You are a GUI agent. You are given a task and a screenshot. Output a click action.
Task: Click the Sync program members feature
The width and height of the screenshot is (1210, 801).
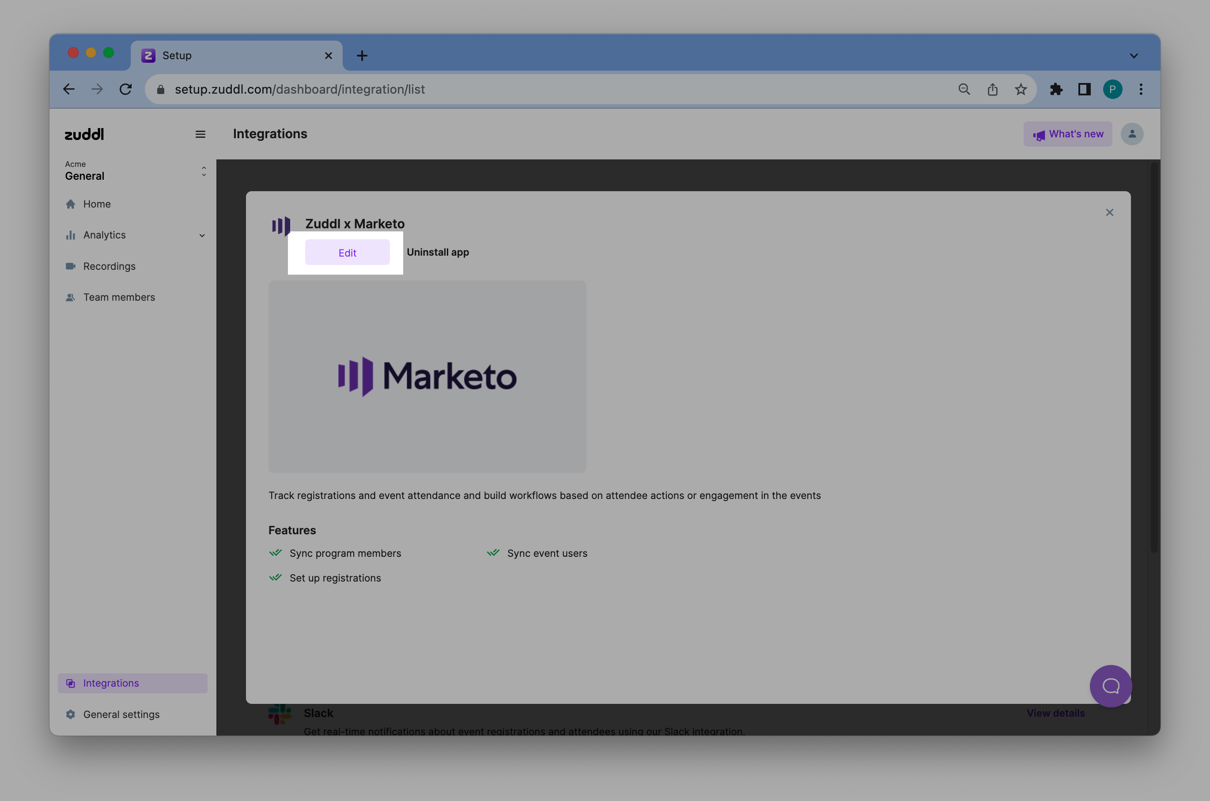(x=345, y=553)
